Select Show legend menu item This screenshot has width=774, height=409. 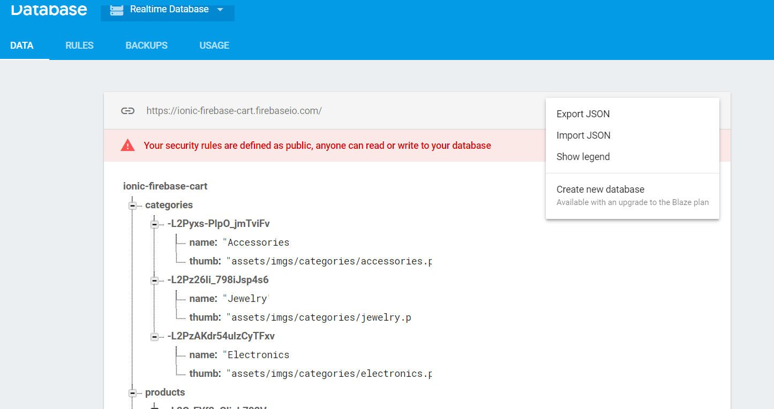(632, 157)
